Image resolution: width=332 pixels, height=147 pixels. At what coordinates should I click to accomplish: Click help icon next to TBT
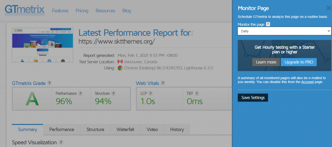197,93
